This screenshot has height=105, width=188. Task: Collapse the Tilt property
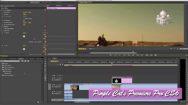coord(2,45)
